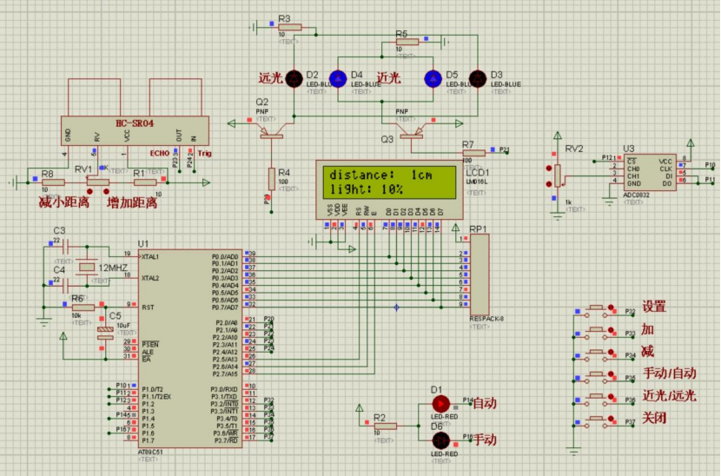The width and height of the screenshot is (721, 476).
Task: Push the 减 decrement push-button switch
Action: (x=597, y=354)
